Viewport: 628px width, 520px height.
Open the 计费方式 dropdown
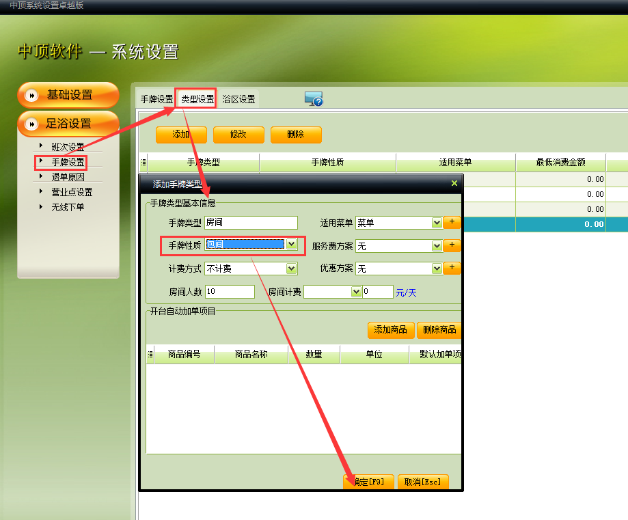pos(292,269)
